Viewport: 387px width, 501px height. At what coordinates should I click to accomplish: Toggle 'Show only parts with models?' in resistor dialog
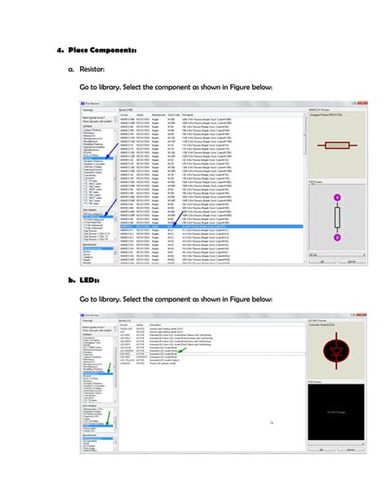click(116, 122)
